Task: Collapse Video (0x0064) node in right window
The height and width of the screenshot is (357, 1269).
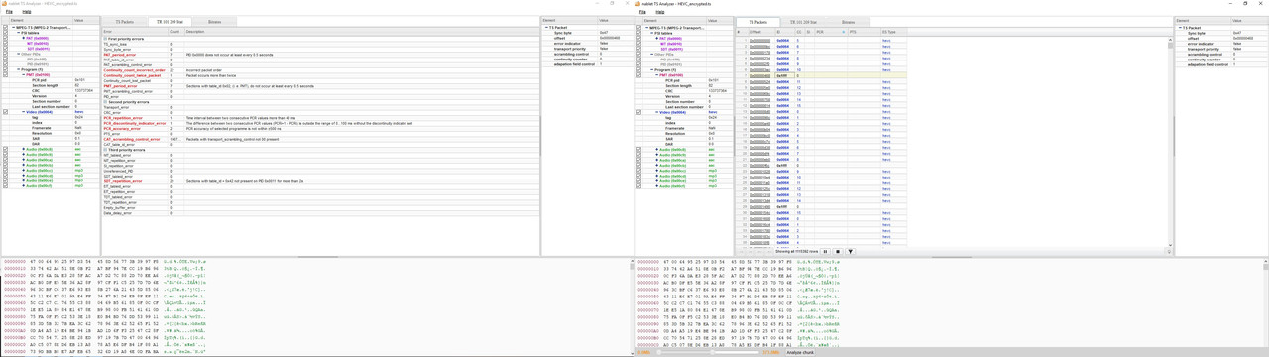Action: pyautogui.click(x=657, y=112)
